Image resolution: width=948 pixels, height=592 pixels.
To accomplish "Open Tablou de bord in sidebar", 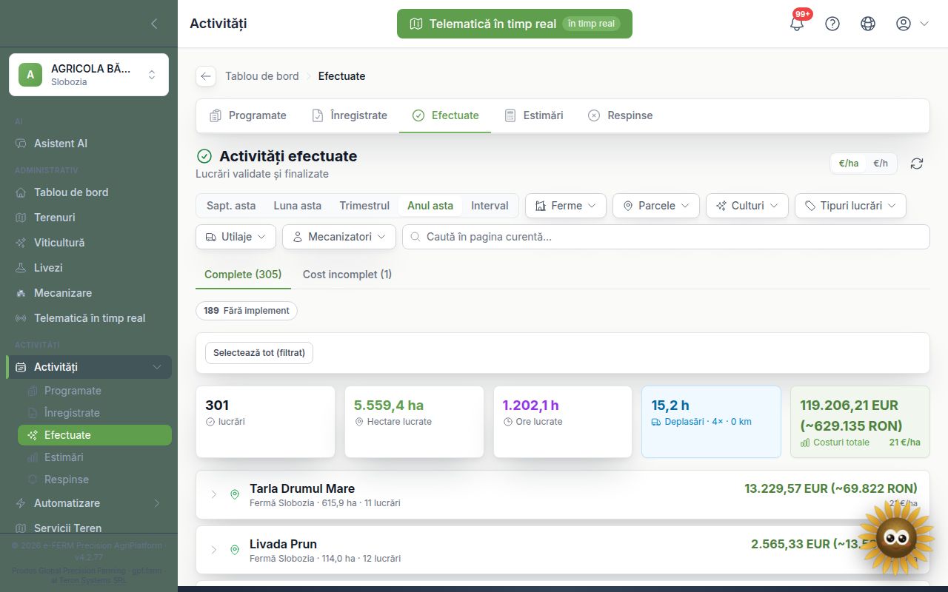I will point(89,192).
